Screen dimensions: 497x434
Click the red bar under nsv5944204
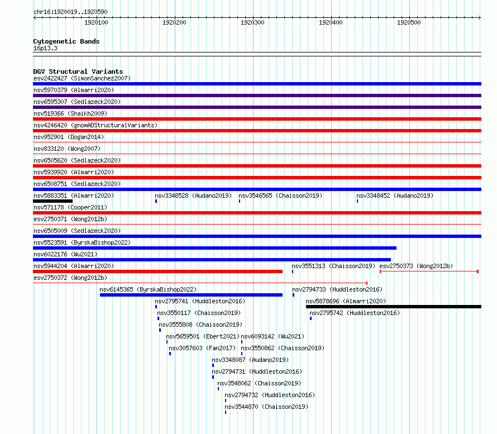coord(158,271)
